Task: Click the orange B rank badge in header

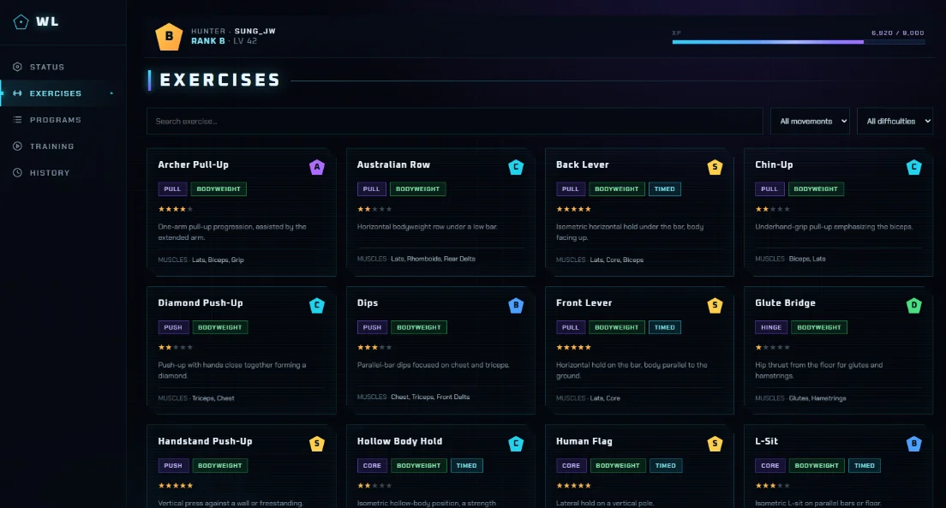Action: click(169, 36)
